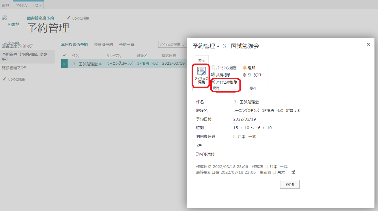Open 予約管理（予約削除、変更等） sidebar item
This screenshot has height=211, width=379.
coord(27,57)
